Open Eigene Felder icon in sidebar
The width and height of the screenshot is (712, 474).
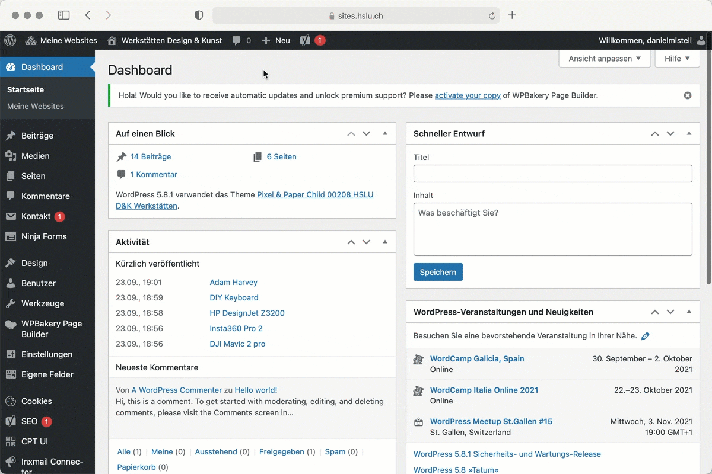click(x=11, y=374)
